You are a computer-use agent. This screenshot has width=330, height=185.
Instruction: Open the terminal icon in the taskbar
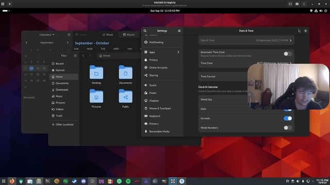[48, 181]
